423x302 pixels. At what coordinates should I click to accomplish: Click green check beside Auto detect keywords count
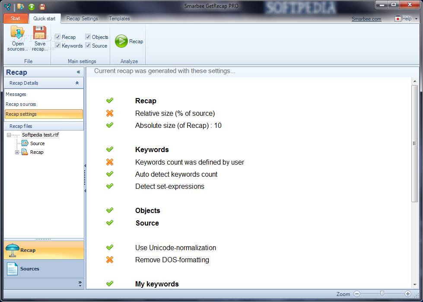click(x=109, y=174)
